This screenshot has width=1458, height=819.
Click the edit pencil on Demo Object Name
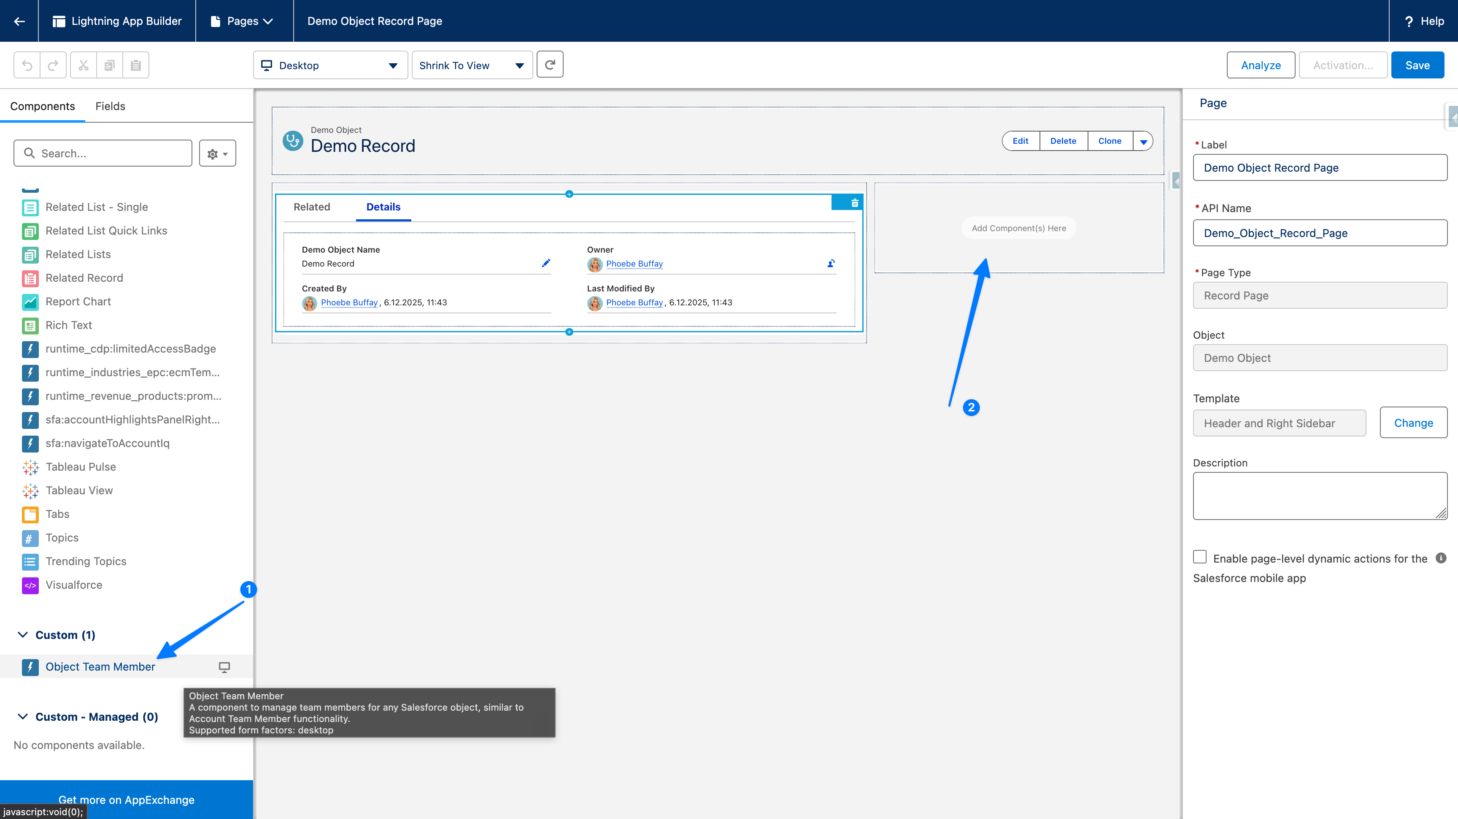click(545, 263)
